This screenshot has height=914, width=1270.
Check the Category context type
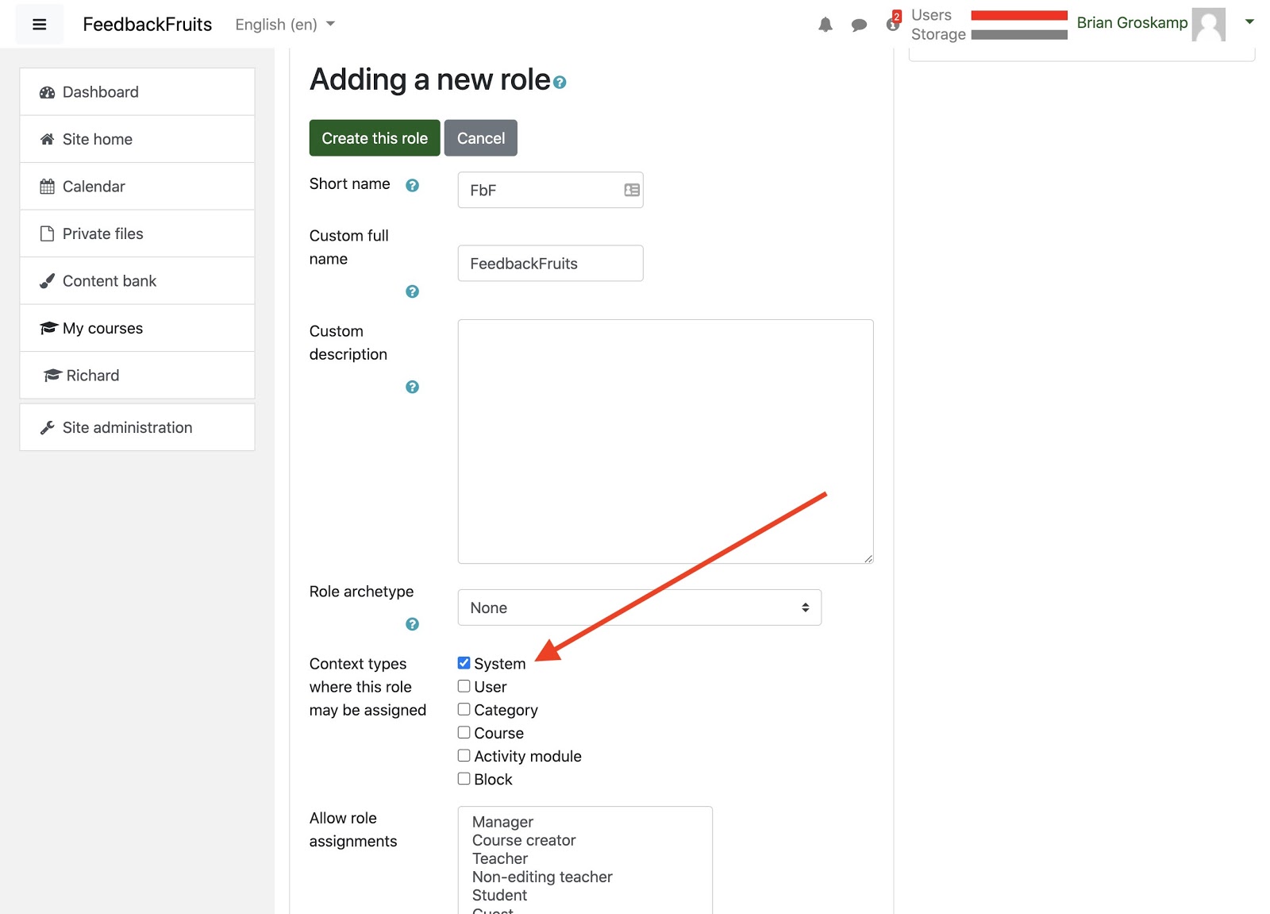[464, 709]
